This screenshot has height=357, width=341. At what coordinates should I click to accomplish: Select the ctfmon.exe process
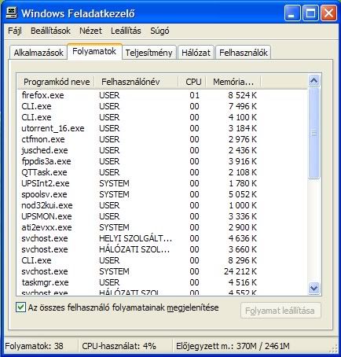tap(163, 139)
